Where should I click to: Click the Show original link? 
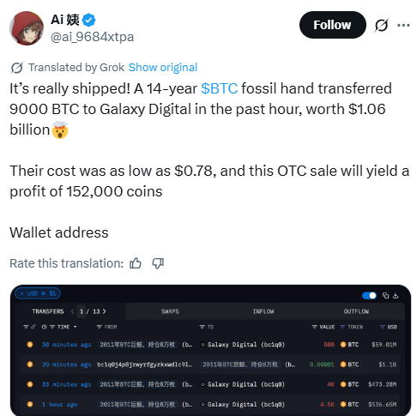[163, 68]
